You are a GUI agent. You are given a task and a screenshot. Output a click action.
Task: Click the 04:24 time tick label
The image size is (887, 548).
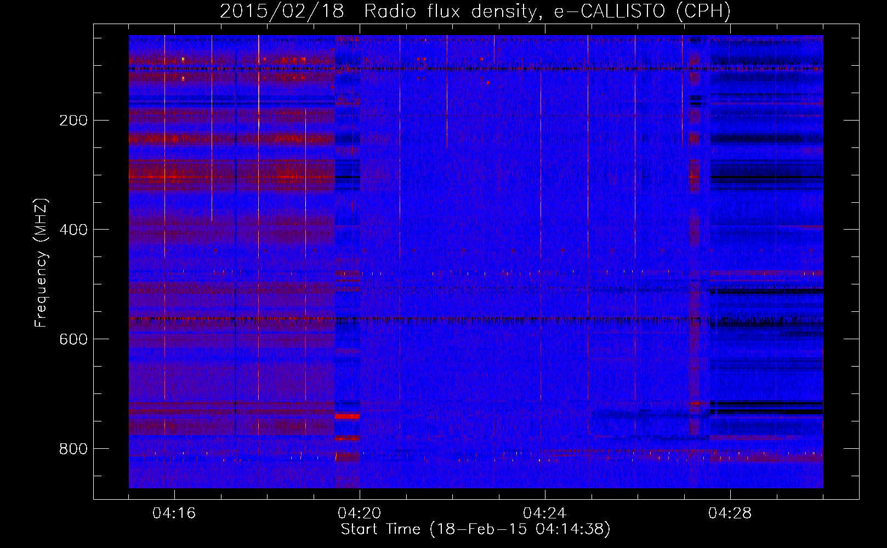(545, 513)
